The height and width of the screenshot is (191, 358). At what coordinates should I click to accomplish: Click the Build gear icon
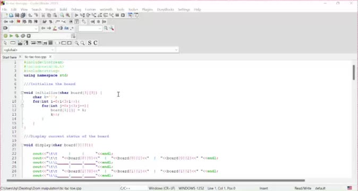tap(5, 36)
